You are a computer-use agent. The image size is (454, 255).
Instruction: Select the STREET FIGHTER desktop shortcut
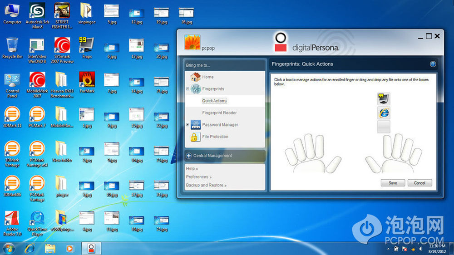(62, 15)
